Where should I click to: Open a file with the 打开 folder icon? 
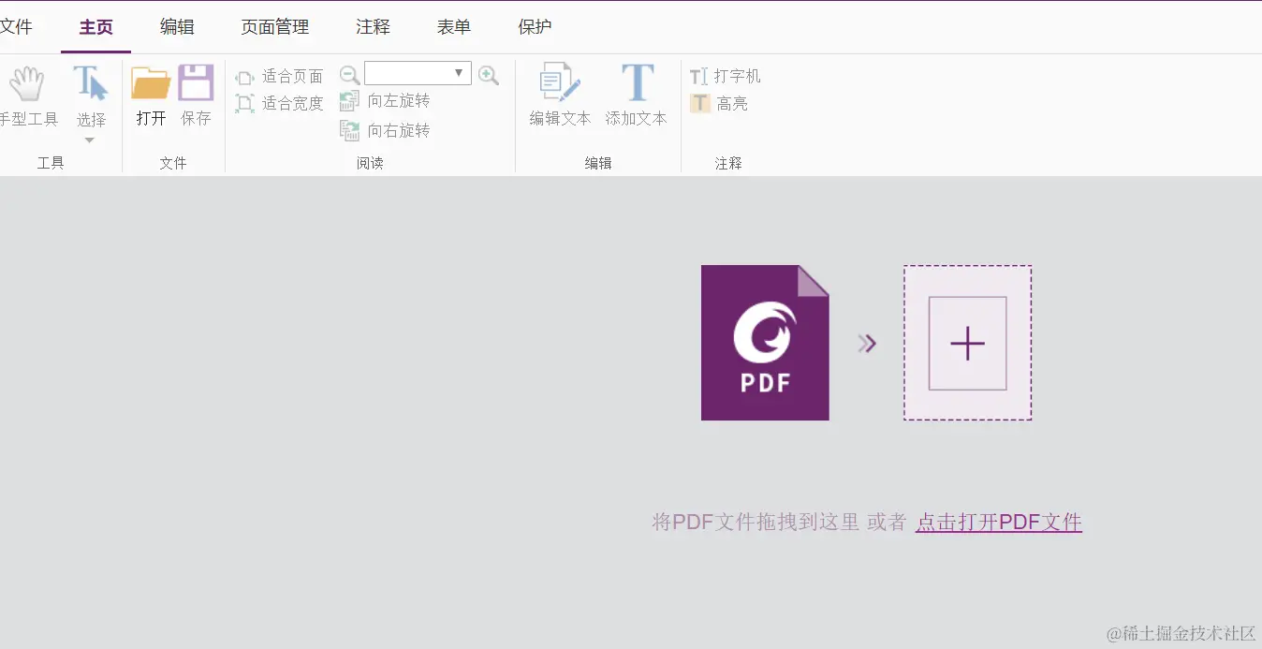click(151, 96)
